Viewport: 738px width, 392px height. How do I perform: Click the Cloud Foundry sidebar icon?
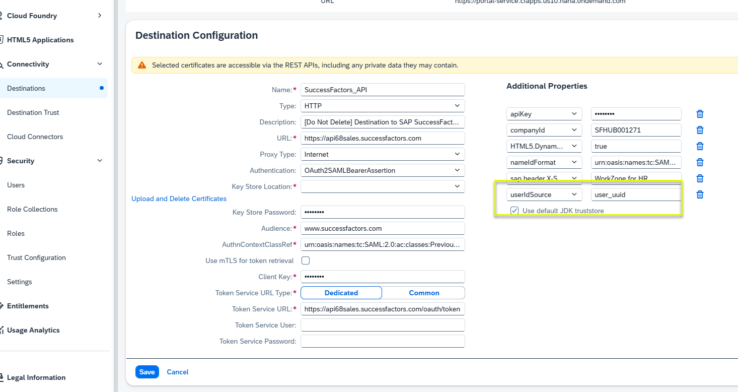pyautogui.click(x=2, y=16)
